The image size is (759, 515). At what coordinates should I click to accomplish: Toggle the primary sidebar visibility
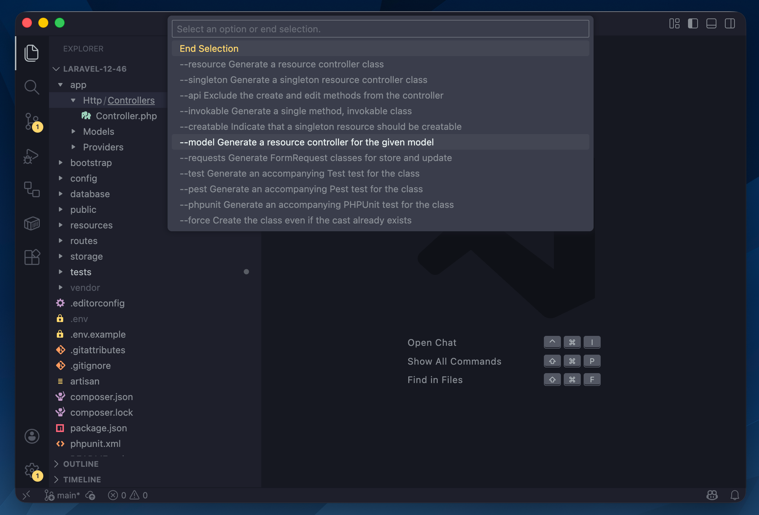tap(693, 23)
